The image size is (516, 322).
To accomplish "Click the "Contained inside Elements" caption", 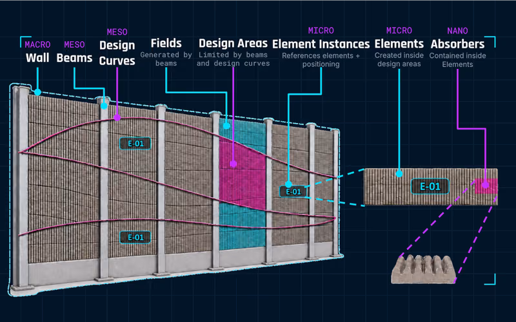I will (457, 60).
